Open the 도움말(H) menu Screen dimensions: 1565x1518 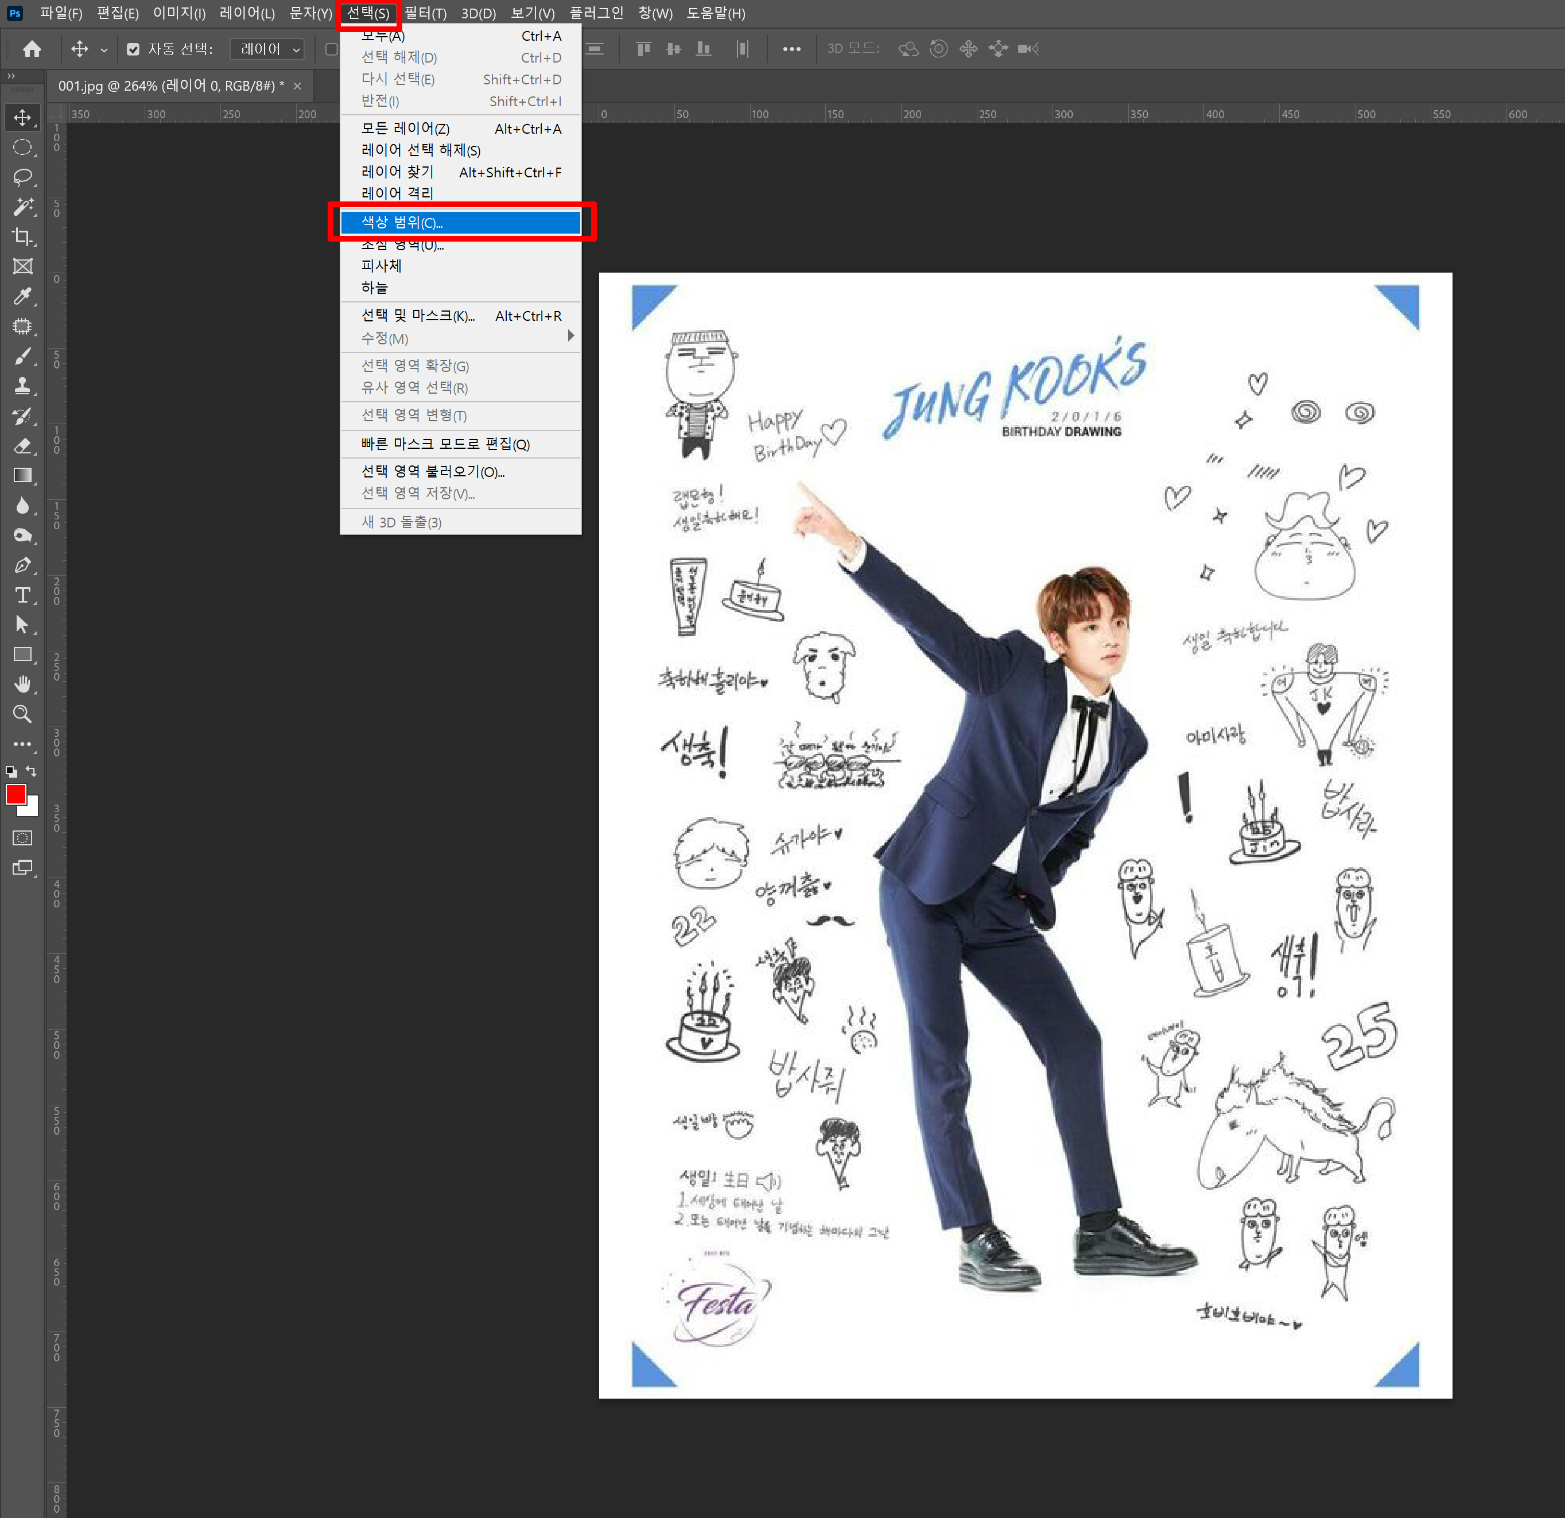click(x=716, y=13)
